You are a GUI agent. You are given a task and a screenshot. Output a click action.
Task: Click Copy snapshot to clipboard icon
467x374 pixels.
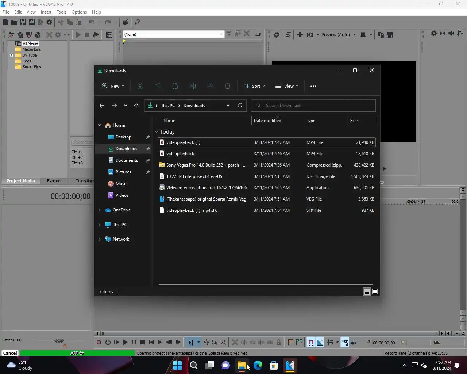point(381,35)
